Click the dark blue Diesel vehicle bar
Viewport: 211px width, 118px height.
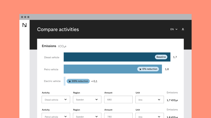117,57
